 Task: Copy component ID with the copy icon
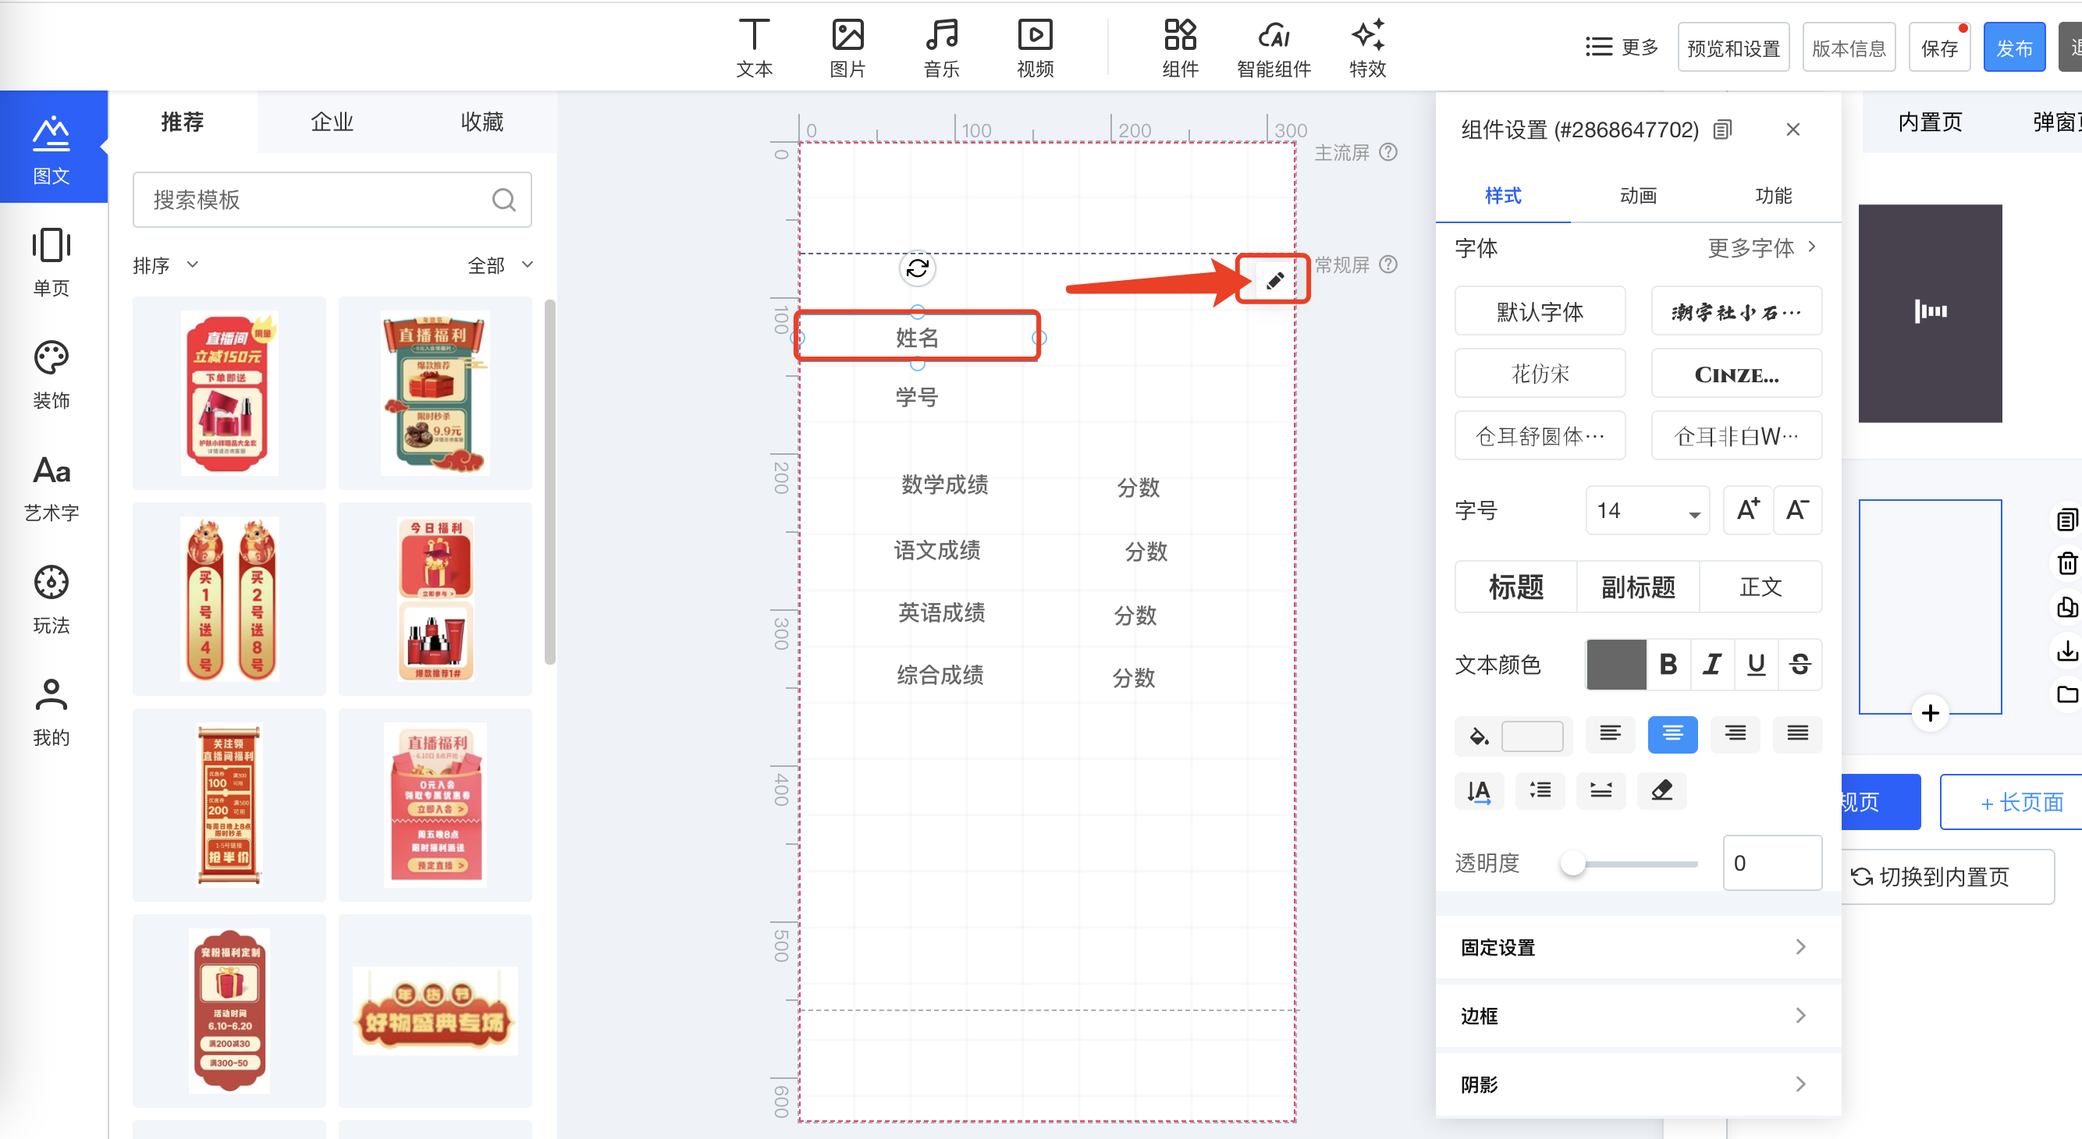click(x=1722, y=130)
